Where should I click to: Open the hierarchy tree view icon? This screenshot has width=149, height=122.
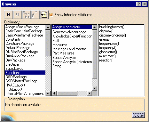point(26,14)
